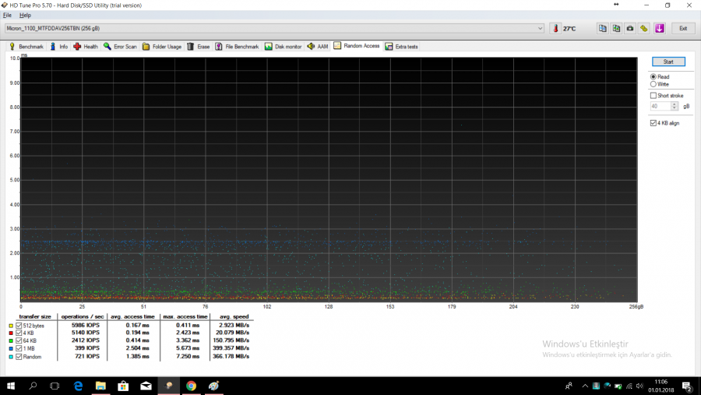The image size is (701, 395).
Task: Click the blue 1 MB color swatch
Action: (11, 349)
